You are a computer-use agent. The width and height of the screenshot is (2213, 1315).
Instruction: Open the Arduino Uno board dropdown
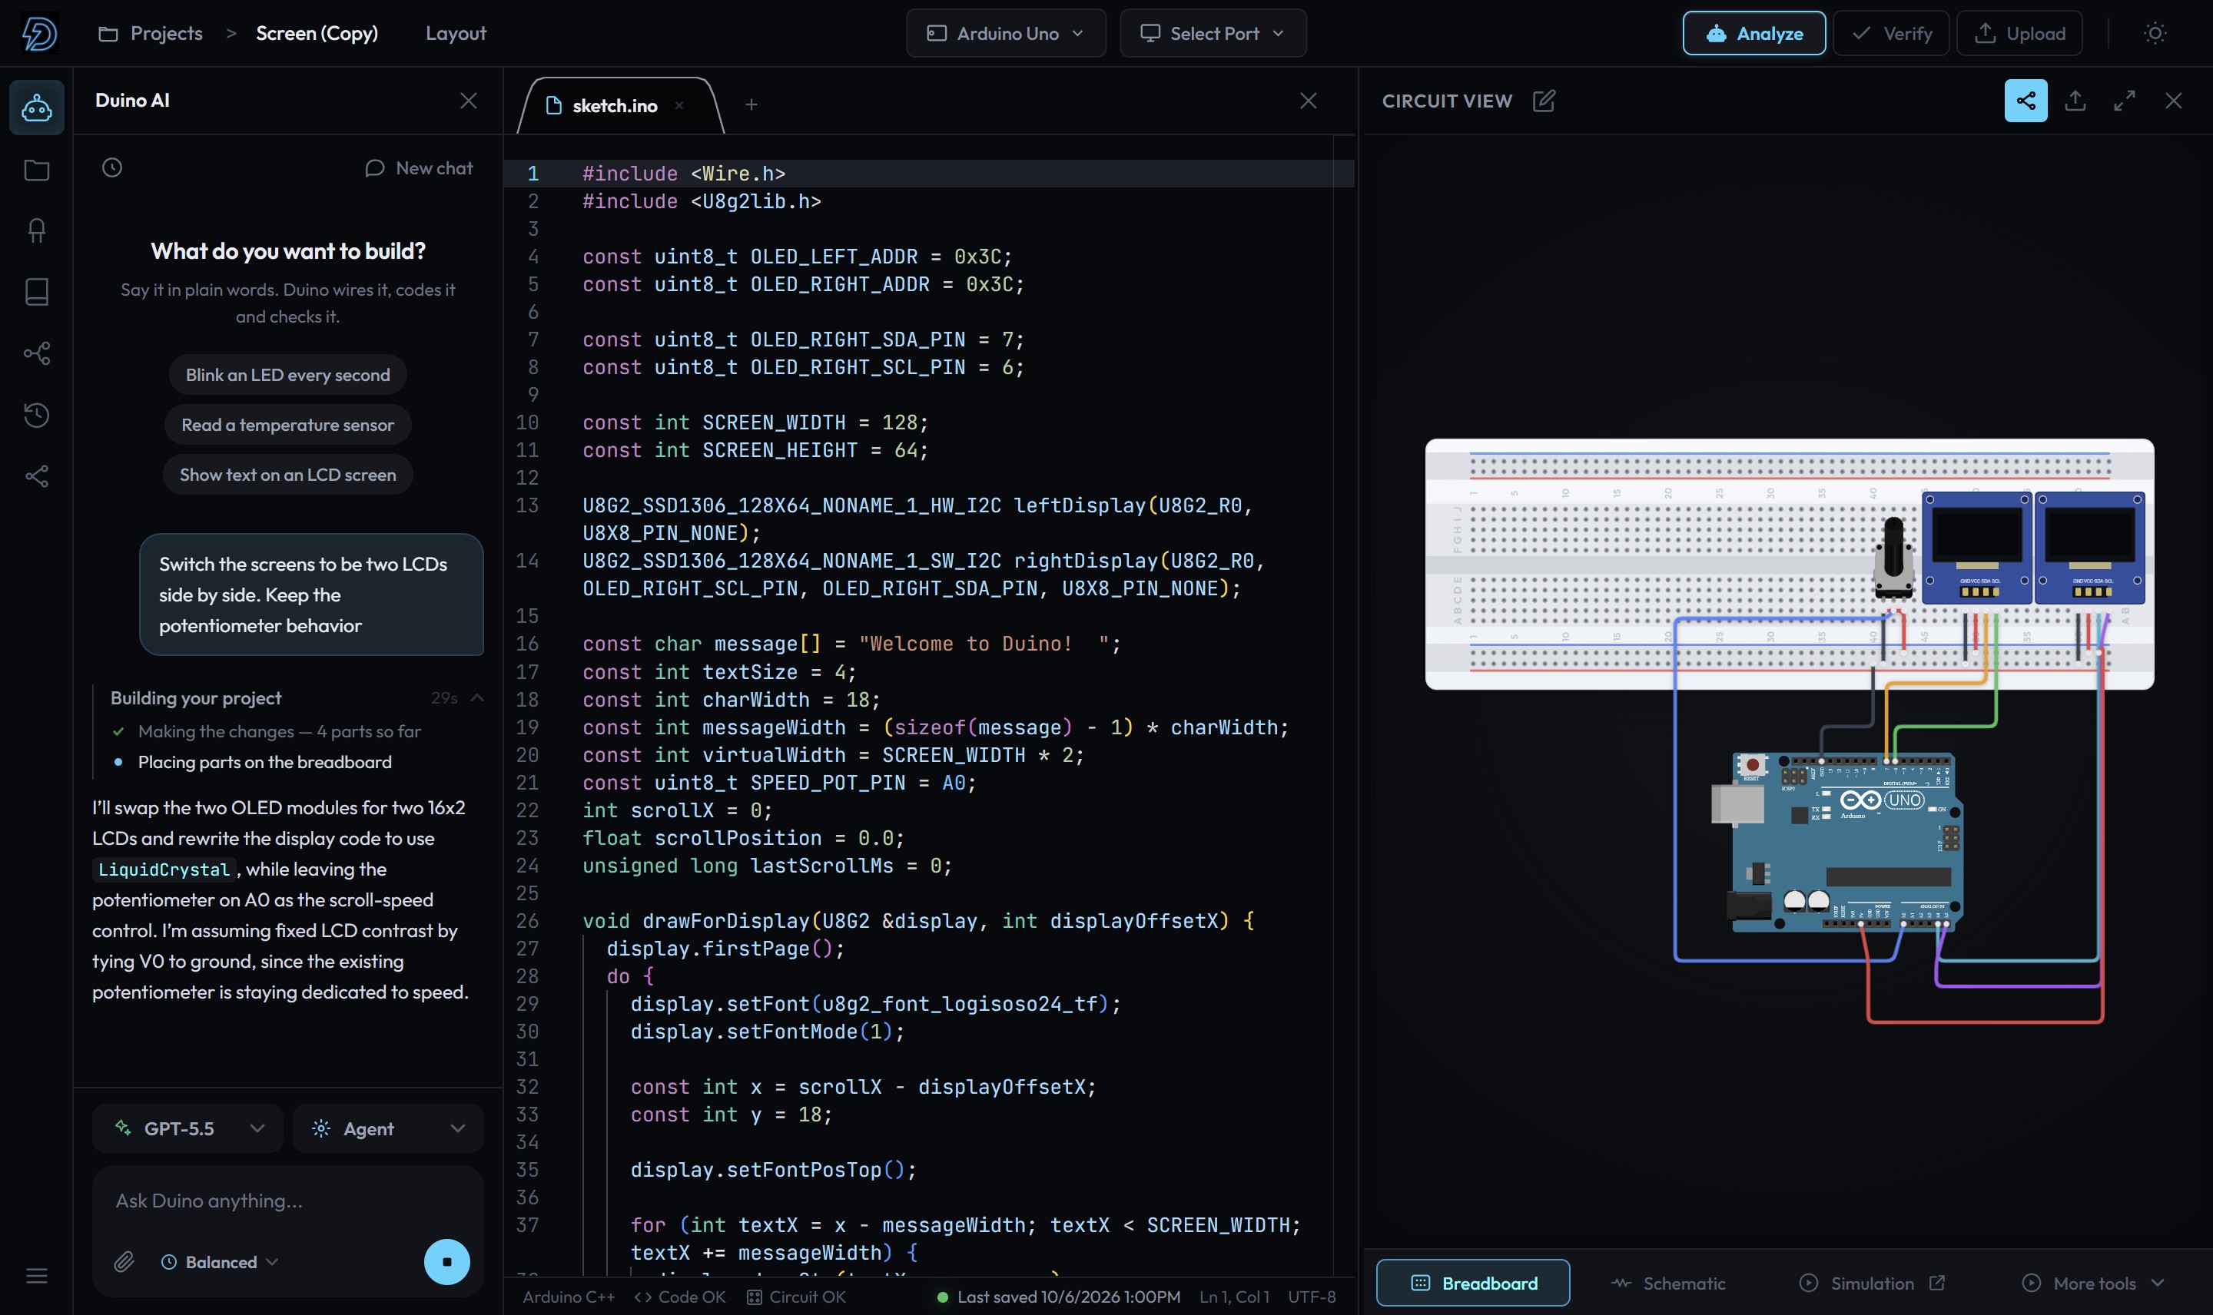tap(1005, 33)
